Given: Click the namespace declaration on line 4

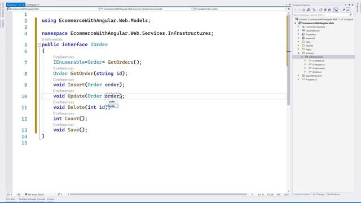Looking at the screenshot, I should (x=127, y=33).
